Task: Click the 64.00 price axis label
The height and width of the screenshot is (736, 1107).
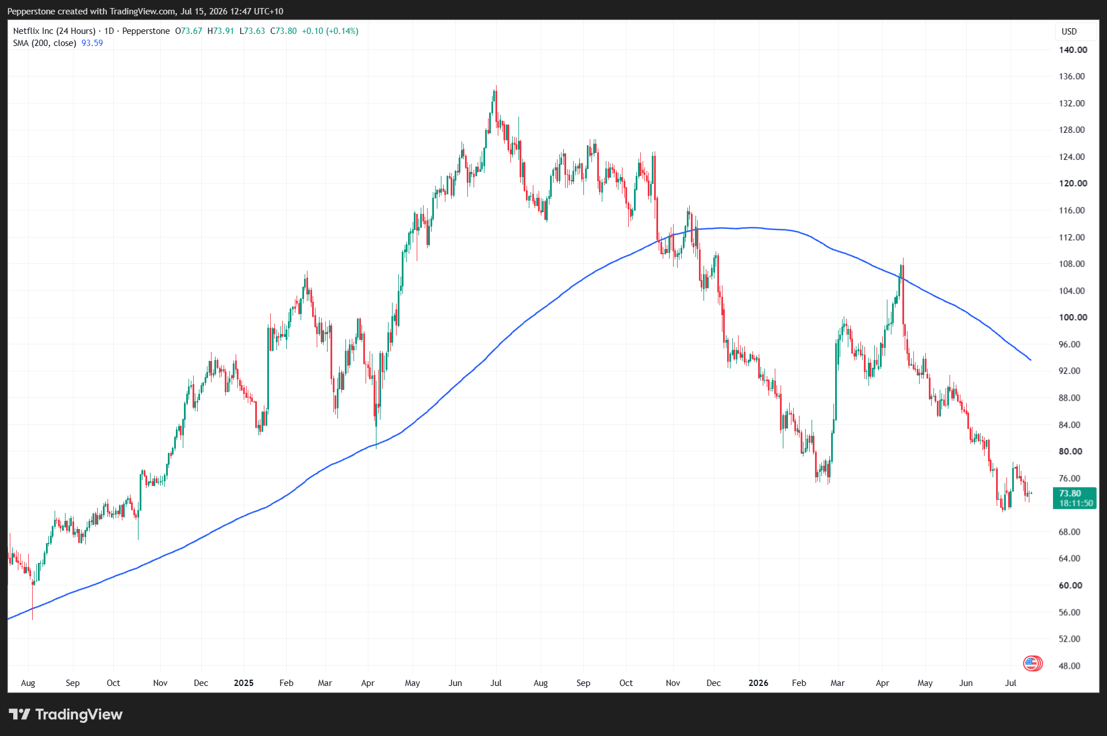Action: 1070,558
